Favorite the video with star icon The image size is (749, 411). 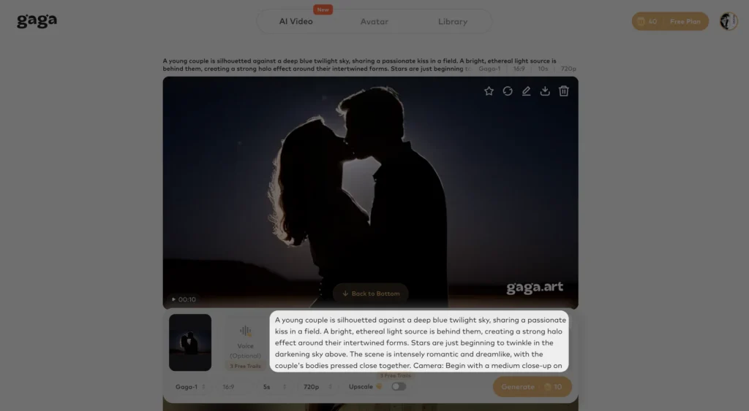[489, 91]
